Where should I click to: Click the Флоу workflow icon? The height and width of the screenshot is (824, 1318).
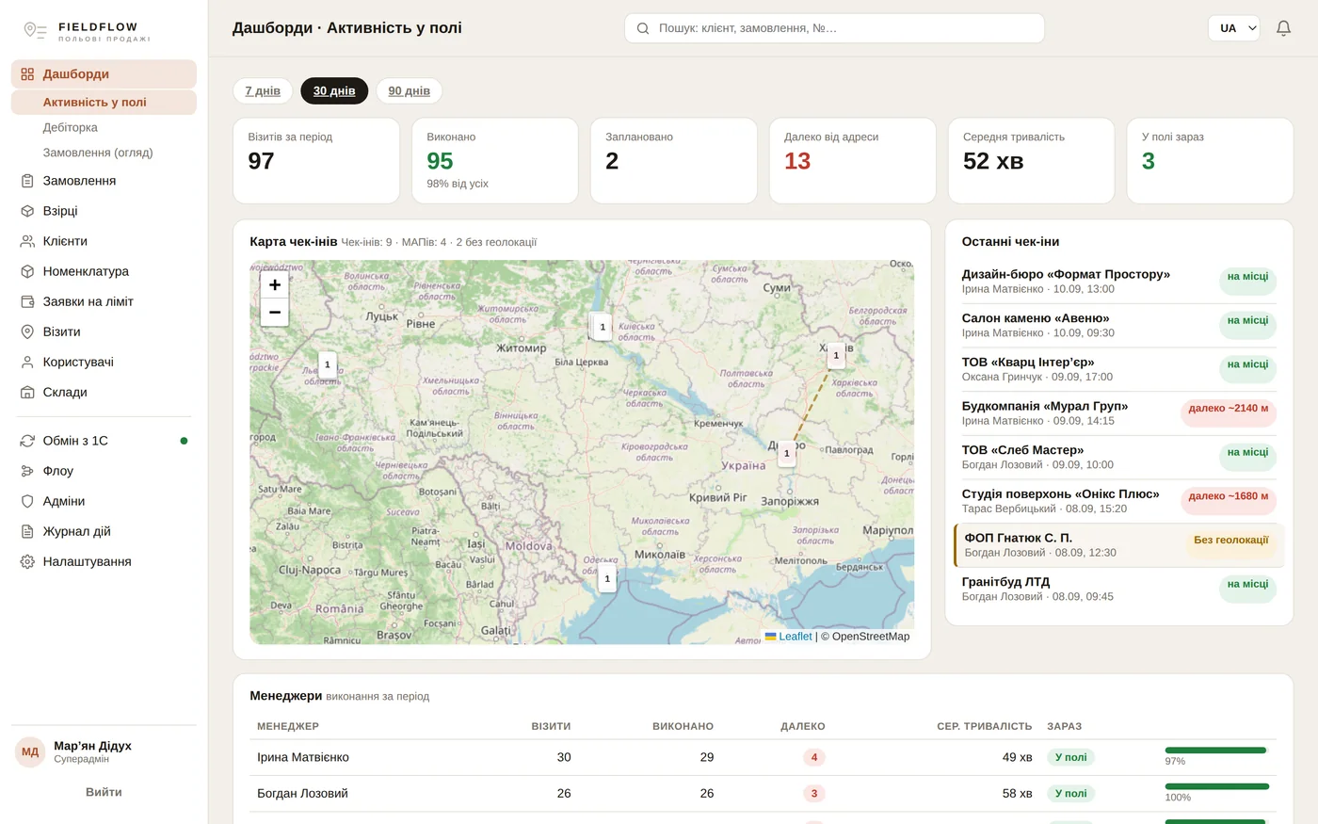(27, 471)
